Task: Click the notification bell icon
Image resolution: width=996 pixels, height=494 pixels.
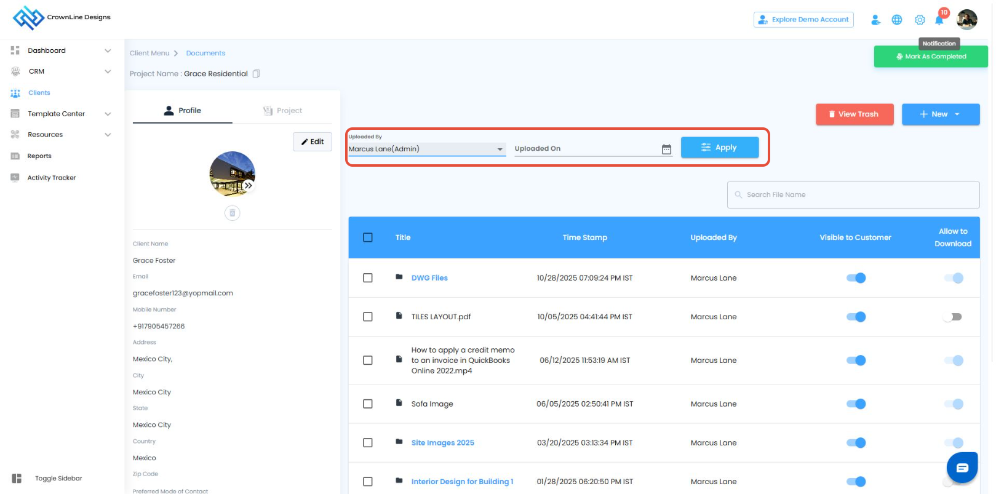Action: coord(939,20)
